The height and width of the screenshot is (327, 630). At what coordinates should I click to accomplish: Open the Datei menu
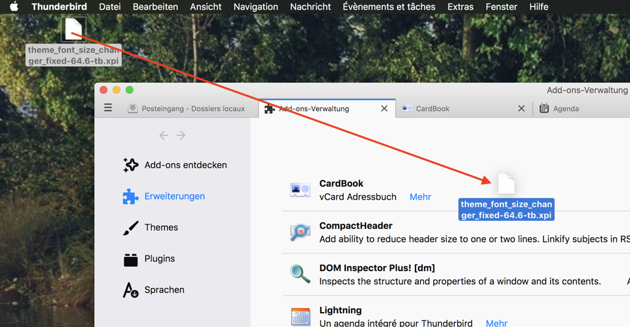pyautogui.click(x=110, y=7)
